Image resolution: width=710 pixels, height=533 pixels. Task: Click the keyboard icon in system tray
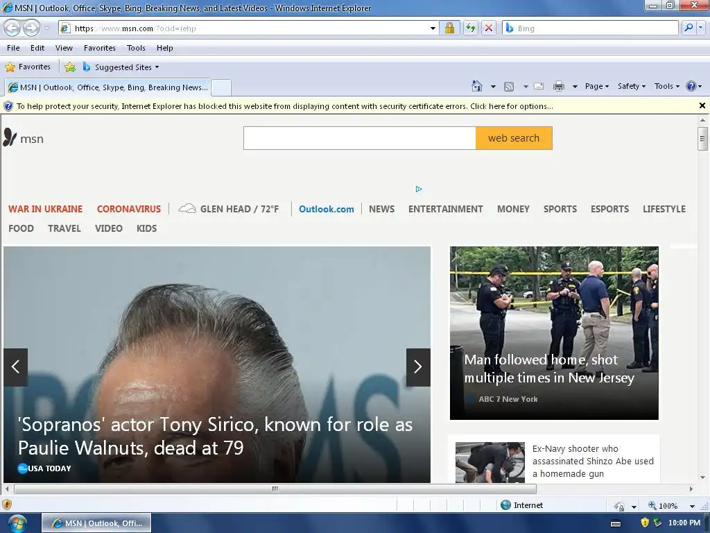tap(616, 523)
